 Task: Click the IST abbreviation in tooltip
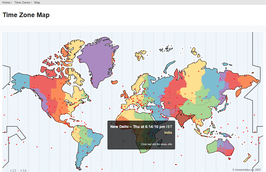coord(169,127)
